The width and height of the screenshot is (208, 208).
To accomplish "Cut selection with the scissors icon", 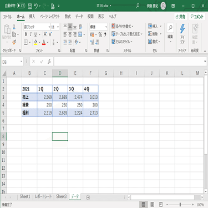I will (x=14, y=27).
